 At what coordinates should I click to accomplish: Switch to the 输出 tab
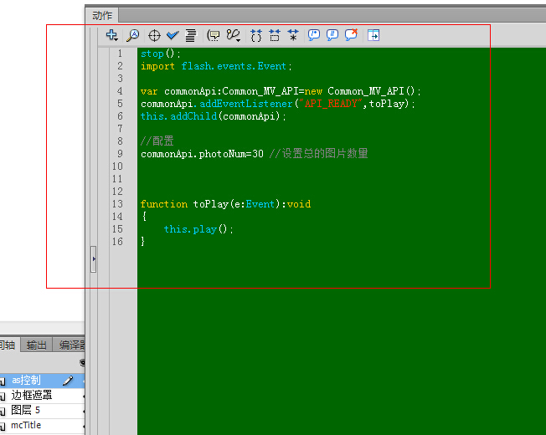[x=37, y=345]
